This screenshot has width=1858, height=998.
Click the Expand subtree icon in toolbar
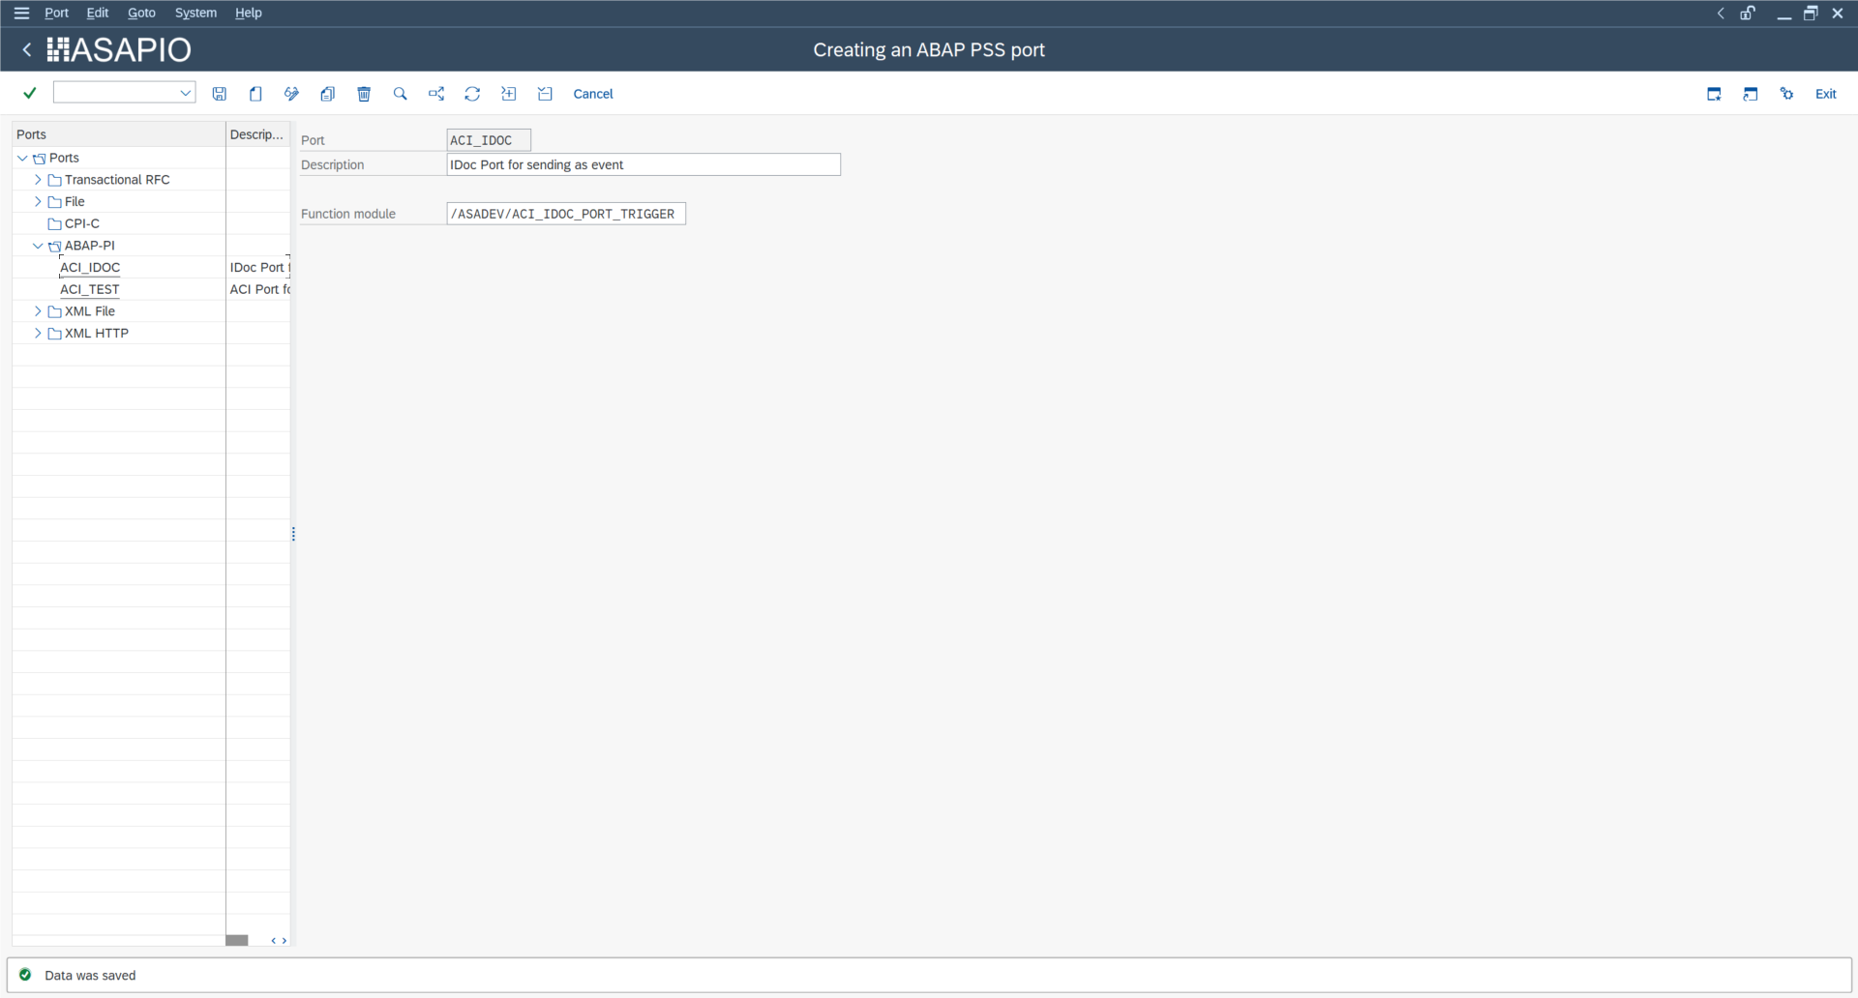[509, 94]
